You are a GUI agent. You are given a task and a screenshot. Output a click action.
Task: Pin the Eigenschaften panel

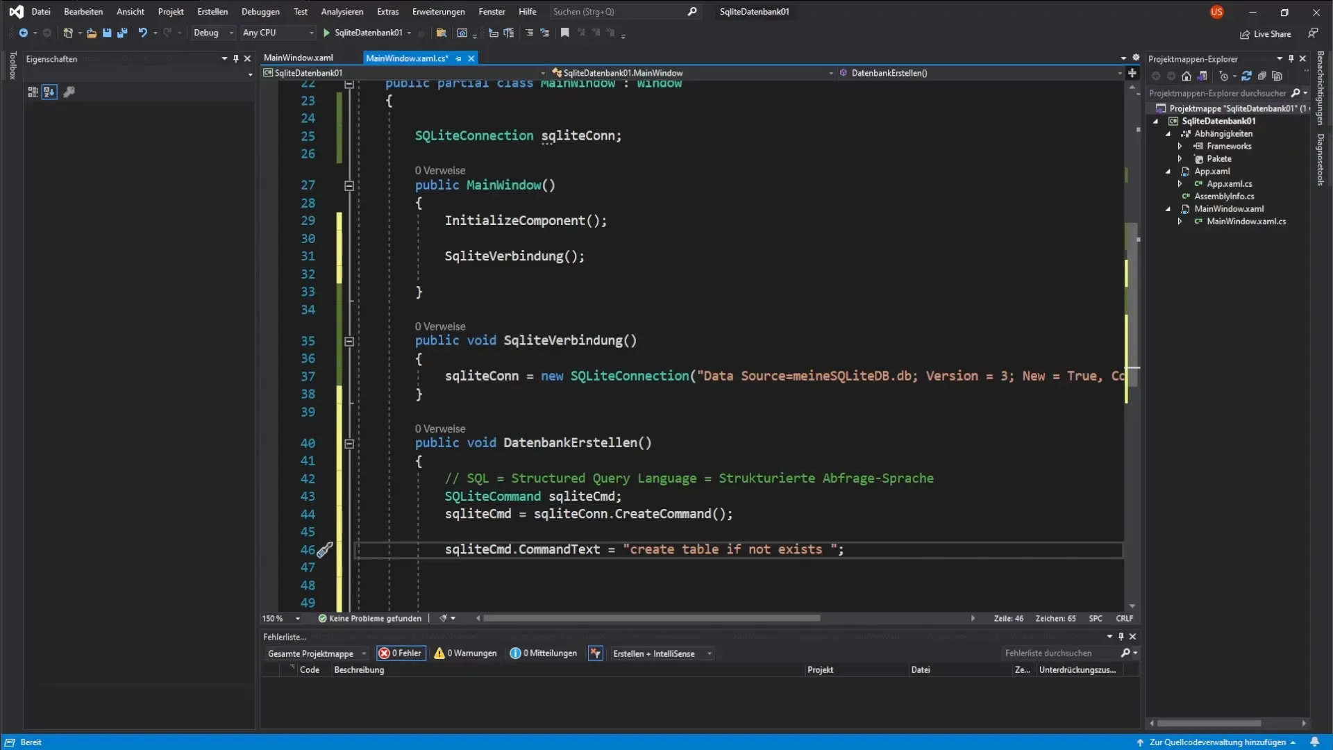[x=236, y=59]
